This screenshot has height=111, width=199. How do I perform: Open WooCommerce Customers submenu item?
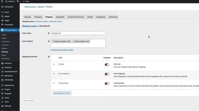(x=6, y=42)
